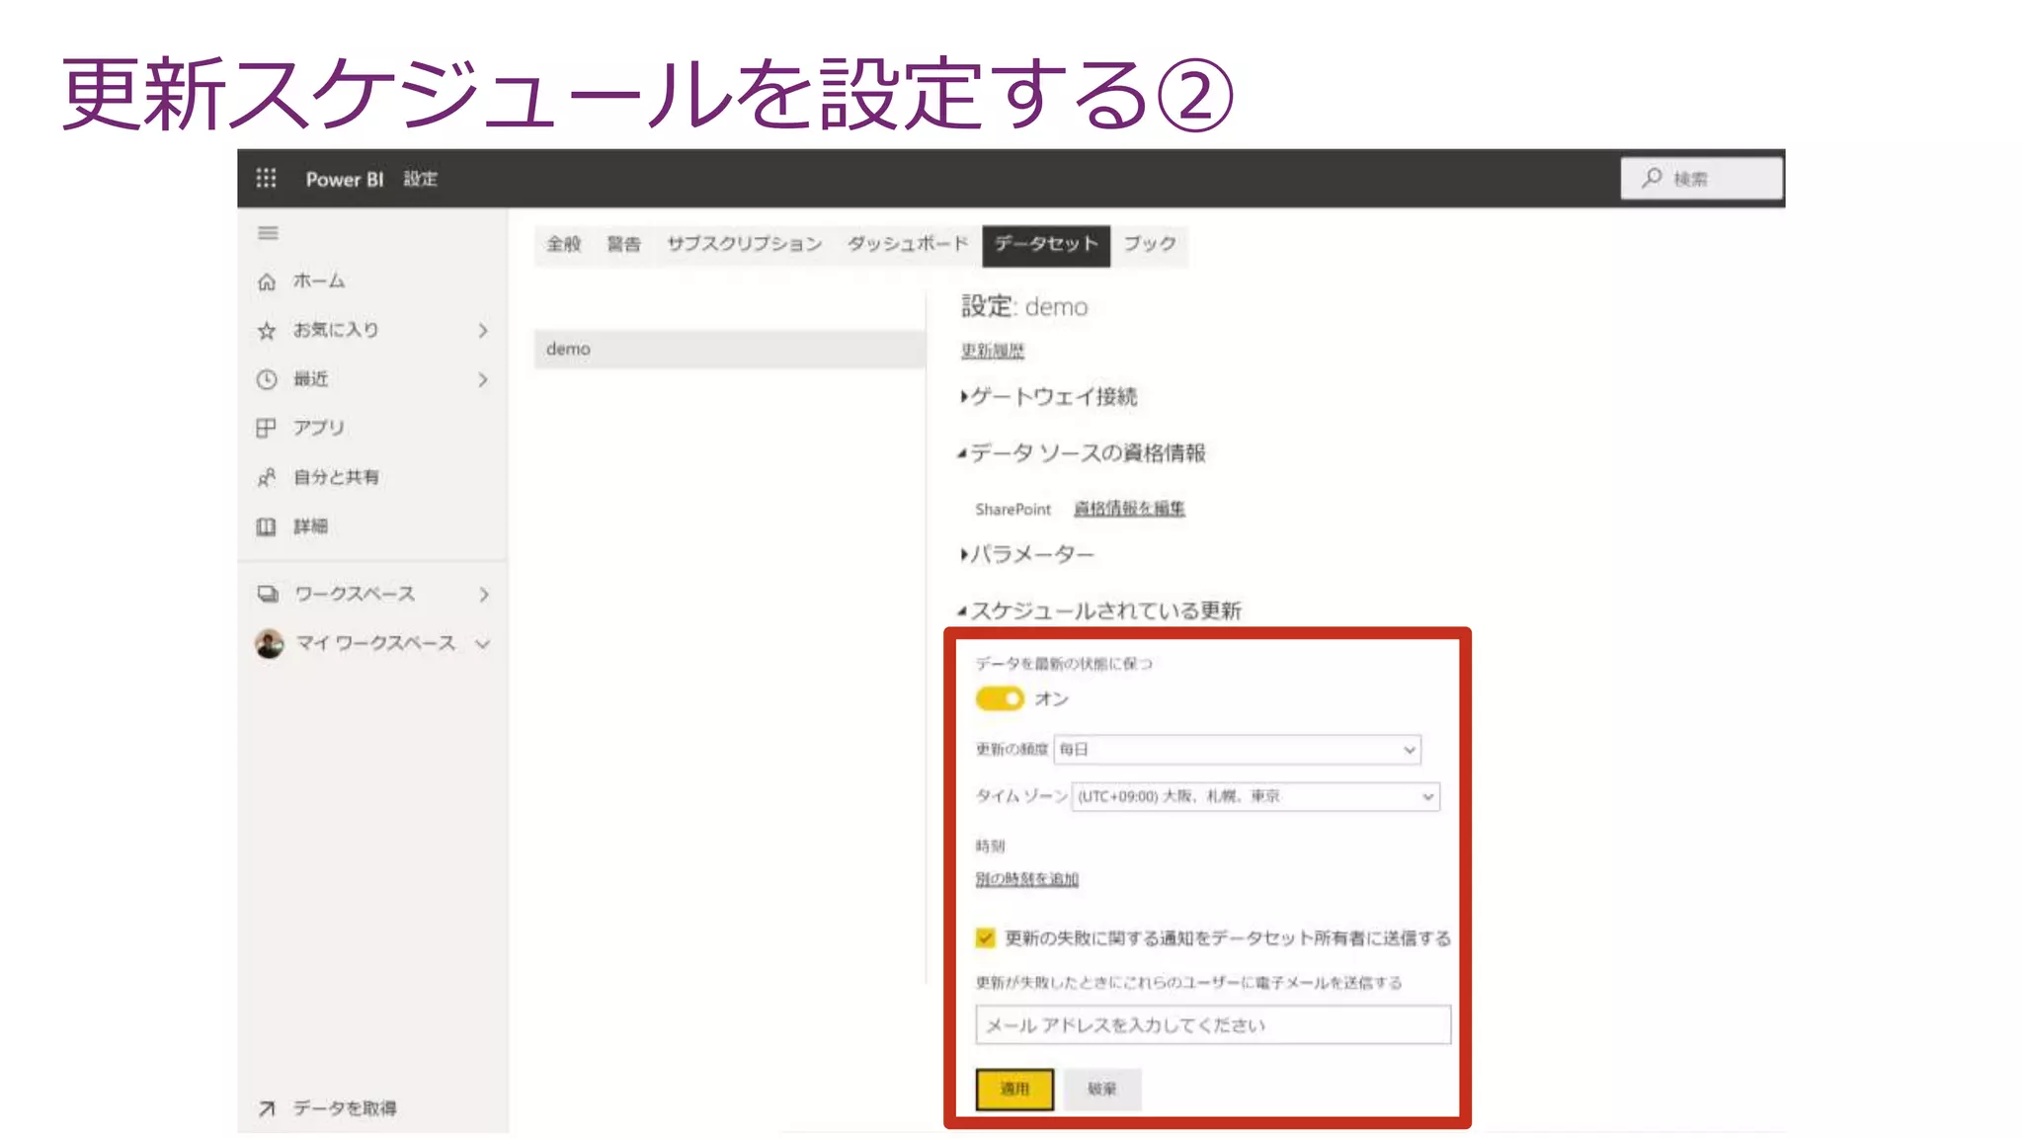Turn off the keep data up to date toggle
2023x1138 pixels.
1000,698
